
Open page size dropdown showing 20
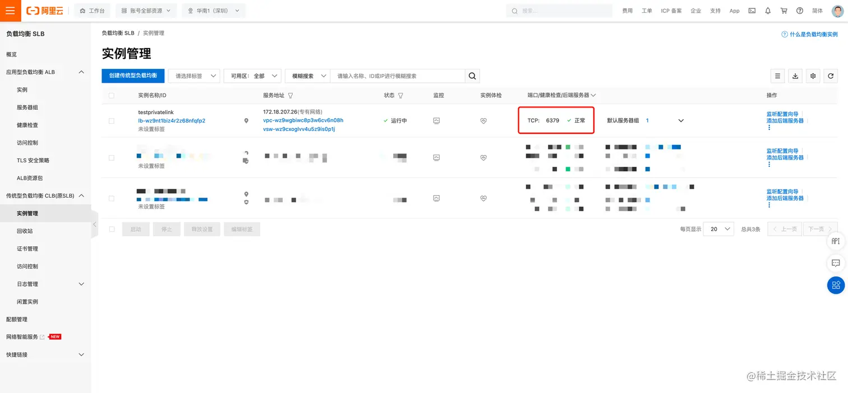(718, 229)
